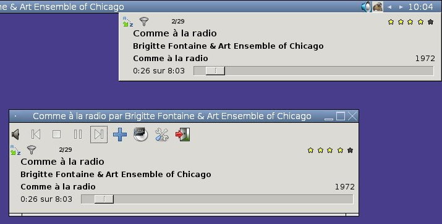Set fourth star rating in main window

pyautogui.click(x=340, y=151)
